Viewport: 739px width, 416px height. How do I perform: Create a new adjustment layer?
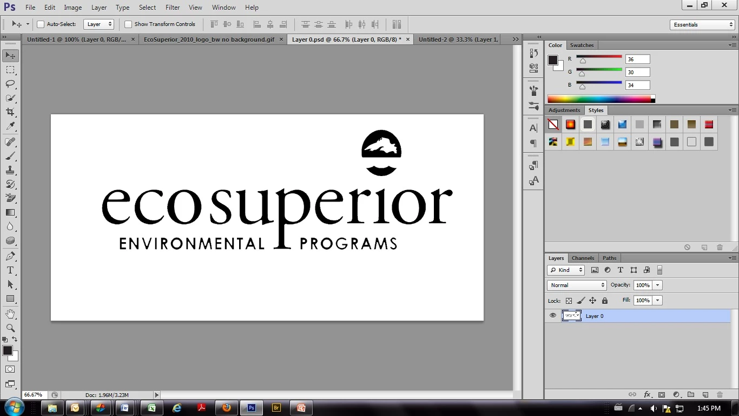(x=676, y=395)
